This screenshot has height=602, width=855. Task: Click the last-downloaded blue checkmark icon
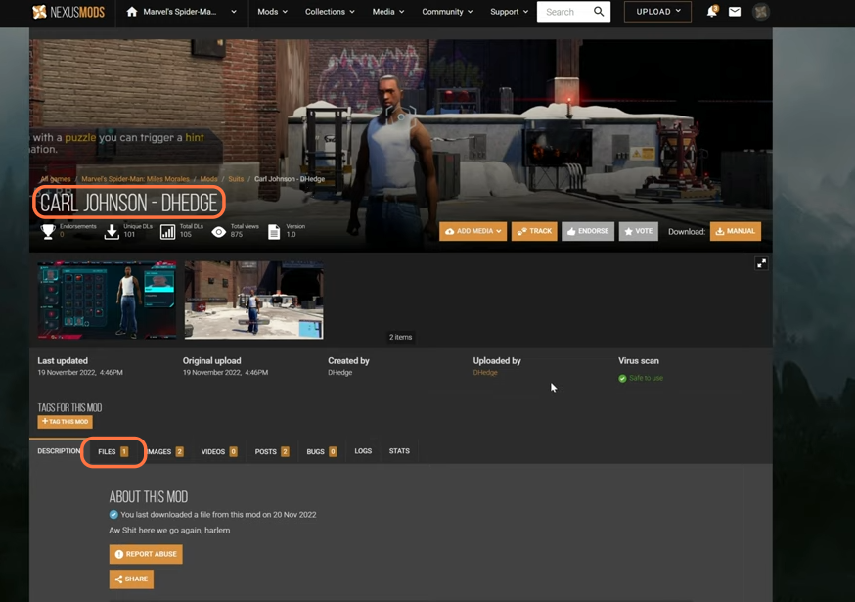[113, 515]
